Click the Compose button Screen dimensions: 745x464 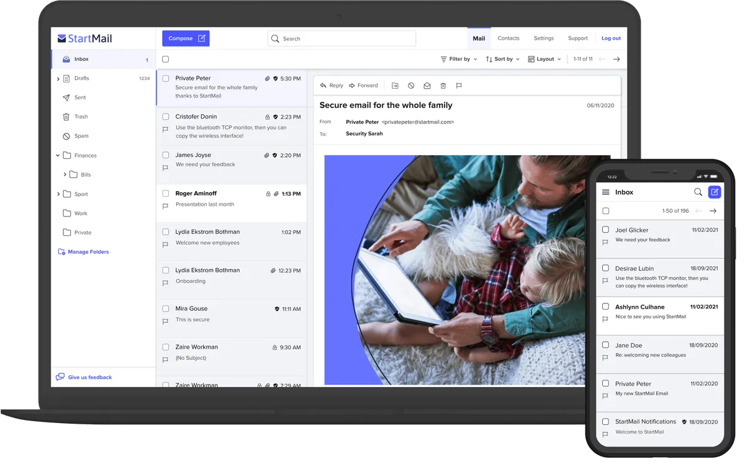point(186,38)
